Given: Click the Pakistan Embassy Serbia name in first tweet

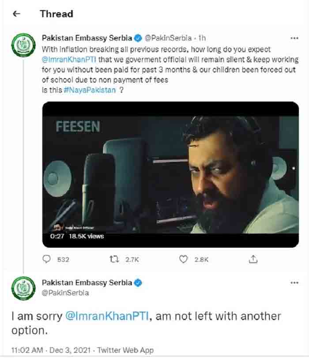Looking at the screenshot, I should tap(87, 38).
